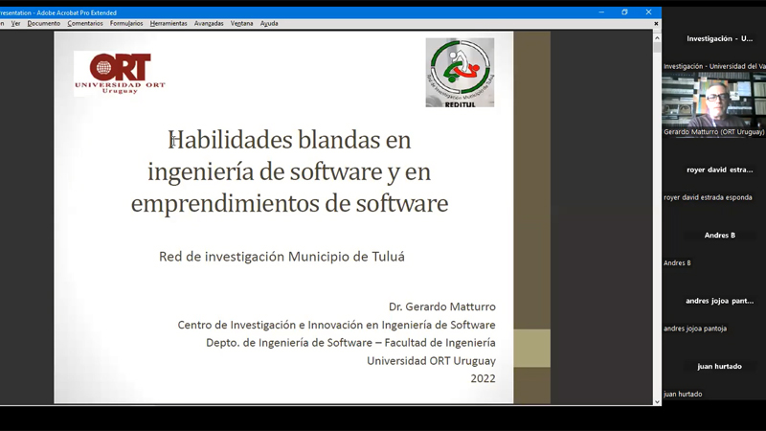Click the Universidad ORT Uruguay logo
Image resolution: width=766 pixels, height=431 pixels.
120,74
